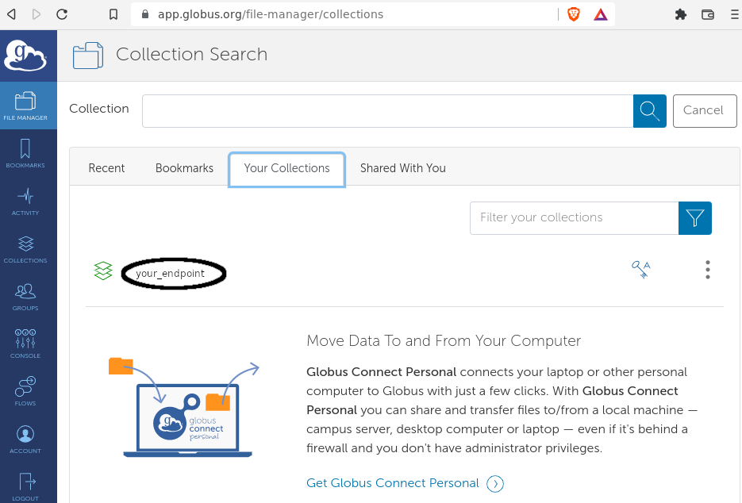The image size is (742, 503).
Task: Click the Filter your collections field
Action: [x=574, y=218]
